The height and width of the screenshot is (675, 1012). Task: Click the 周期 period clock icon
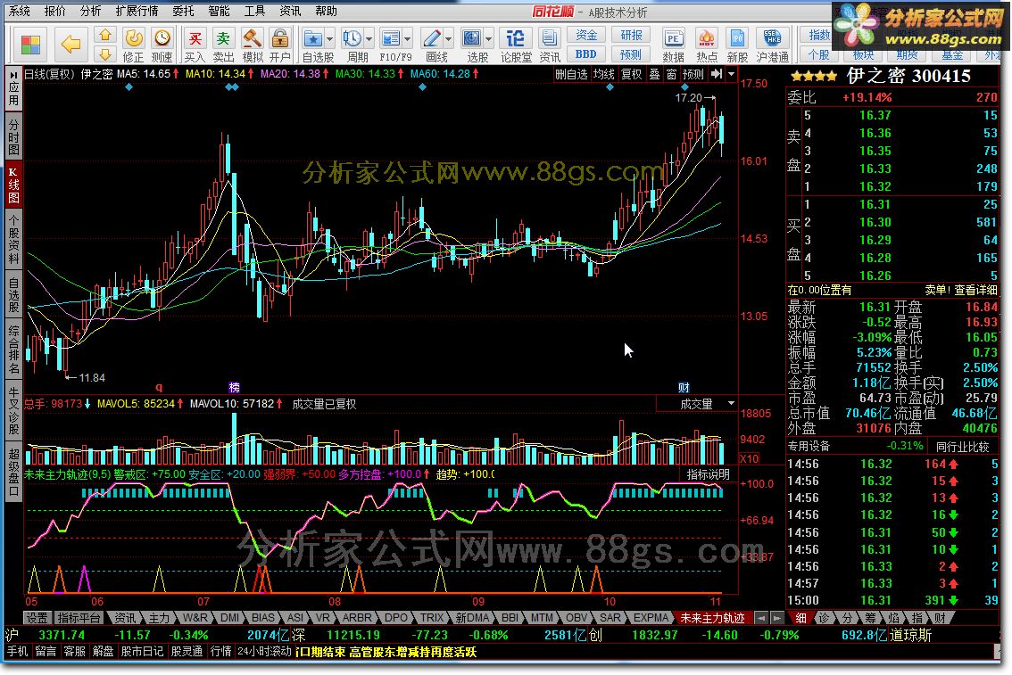tap(352, 39)
